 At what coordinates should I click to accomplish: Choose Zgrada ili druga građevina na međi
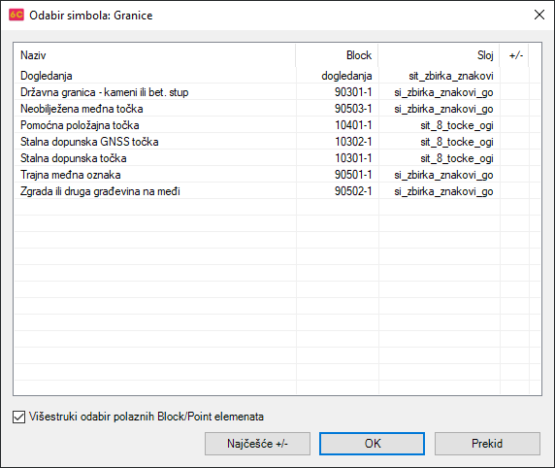coord(277,191)
